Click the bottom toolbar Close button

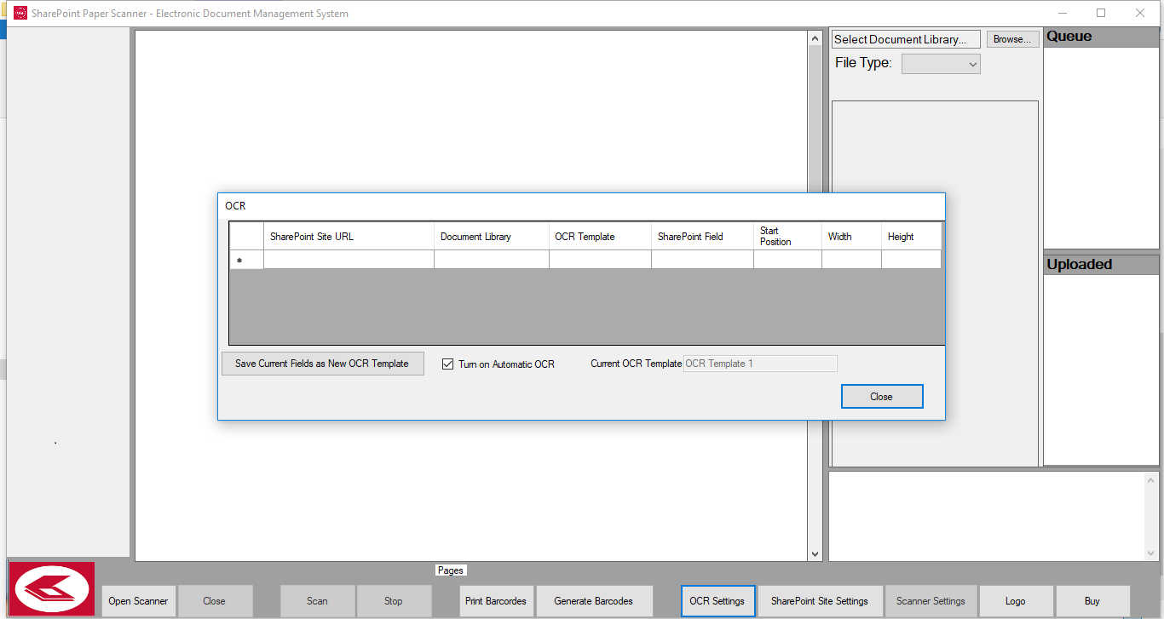point(215,601)
